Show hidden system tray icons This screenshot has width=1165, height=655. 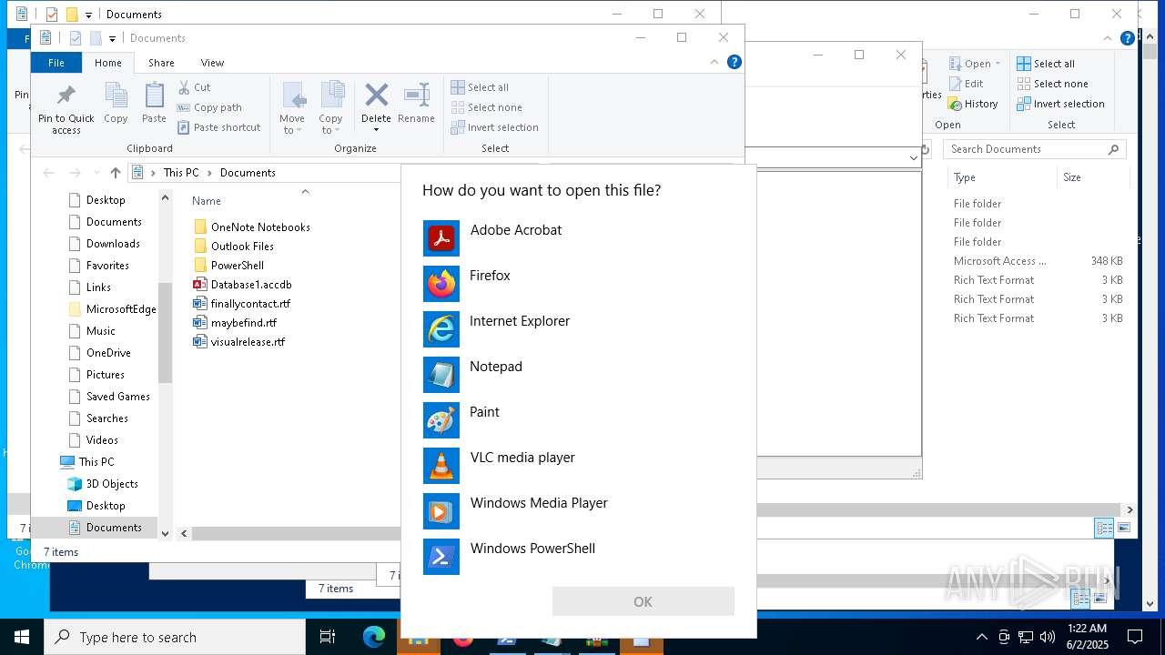981,637
